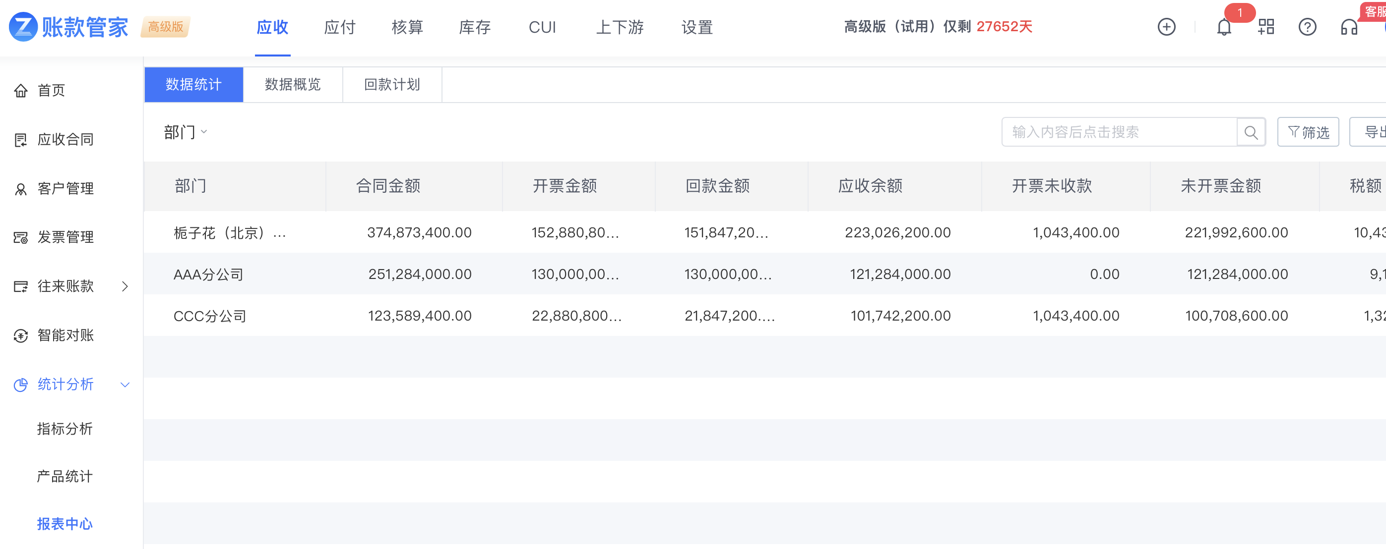Click the 账款管家 logo icon
This screenshot has height=549, width=1386.
[x=23, y=27]
